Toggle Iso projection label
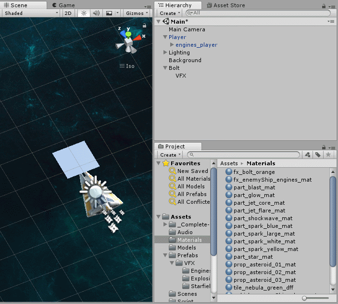 tap(127, 66)
